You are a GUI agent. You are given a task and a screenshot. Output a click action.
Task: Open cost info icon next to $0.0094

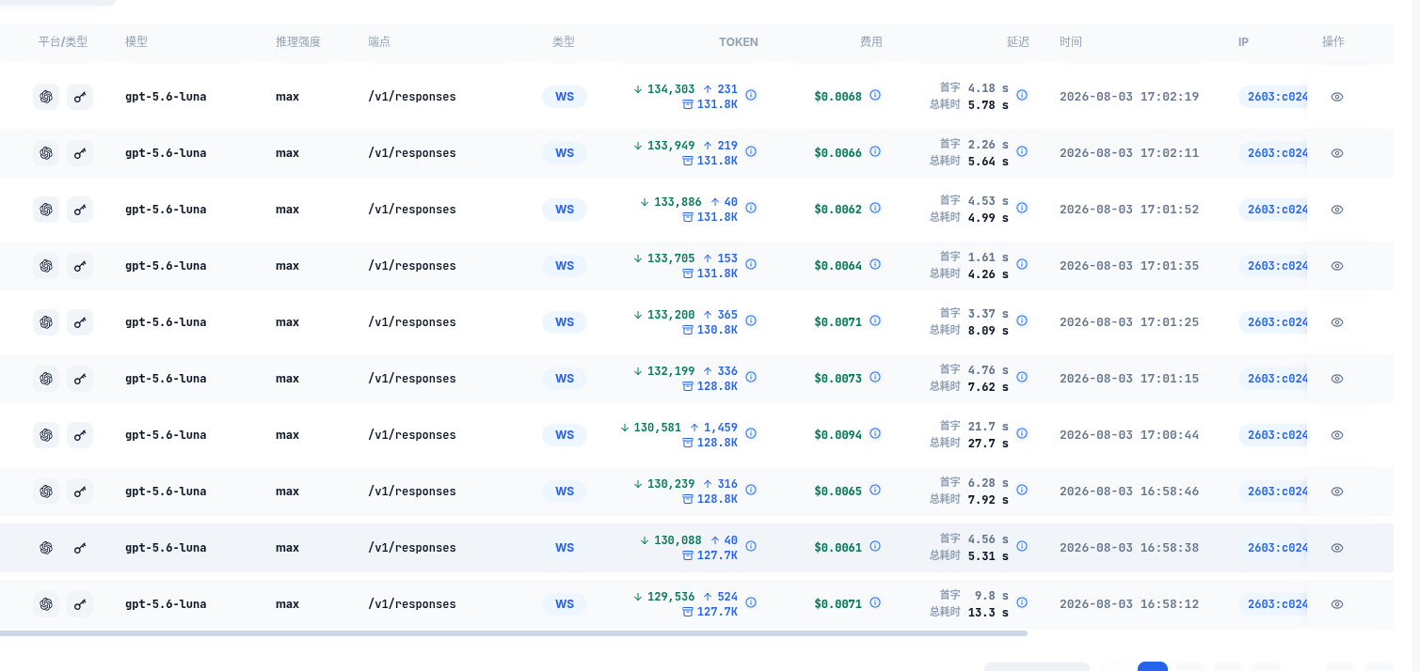tap(875, 433)
